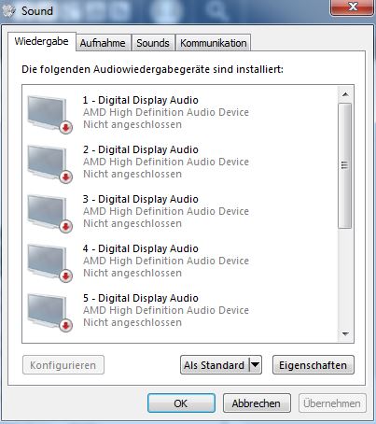Switch to the Kommunikation tab
376x424 pixels.
pyautogui.click(x=214, y=43)
